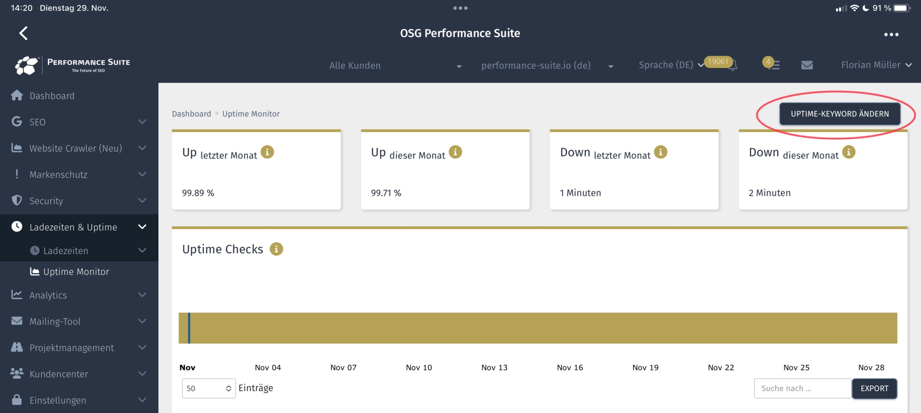The image size is (921, 413).
Task: Tap the three-dot multitasking control at top
Action: (460, 8)
